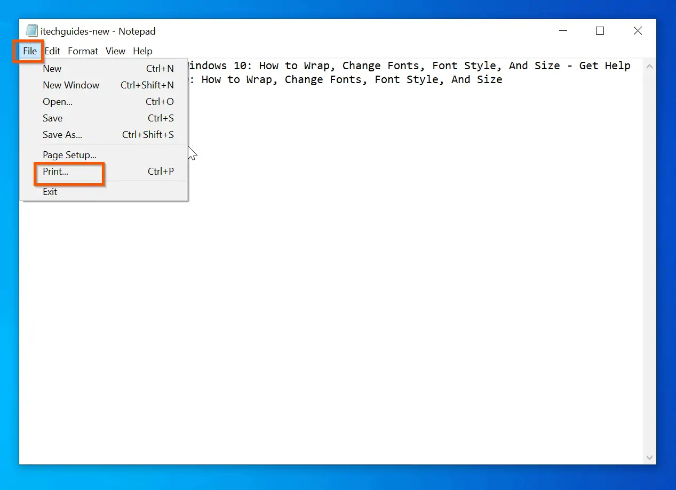Select Open... in the File menu
Screen dimensions: 676x490
[x=104, y=102]
